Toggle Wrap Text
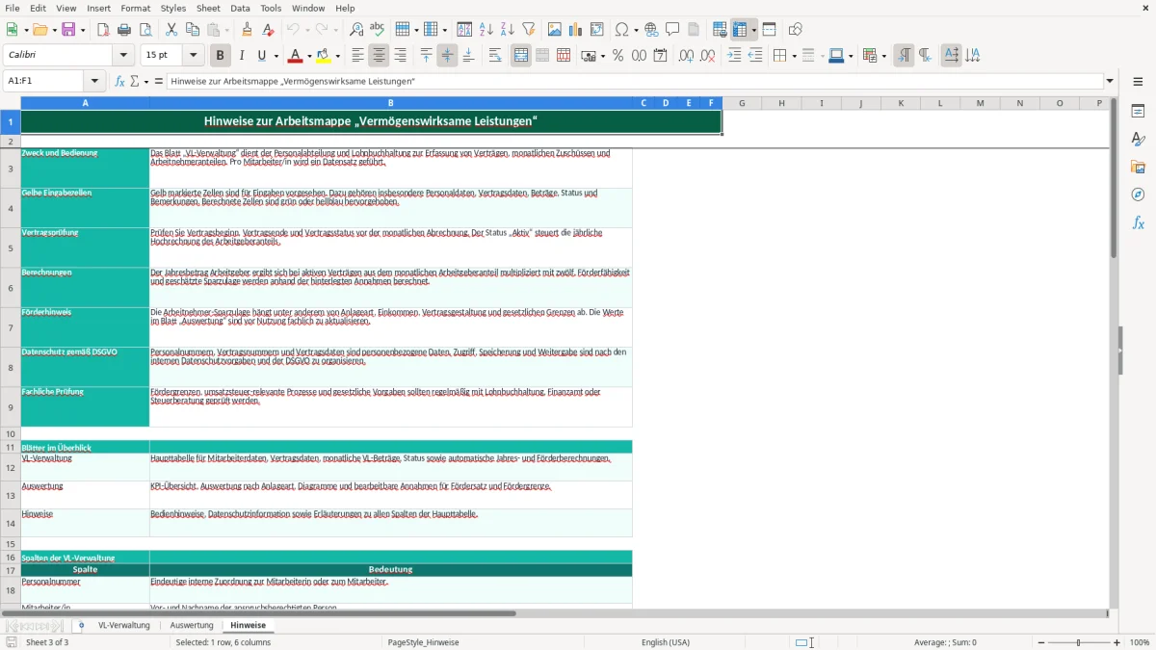Image resolution: width=1156 pixels, height=650 pixels. click(x=495, y=56)
